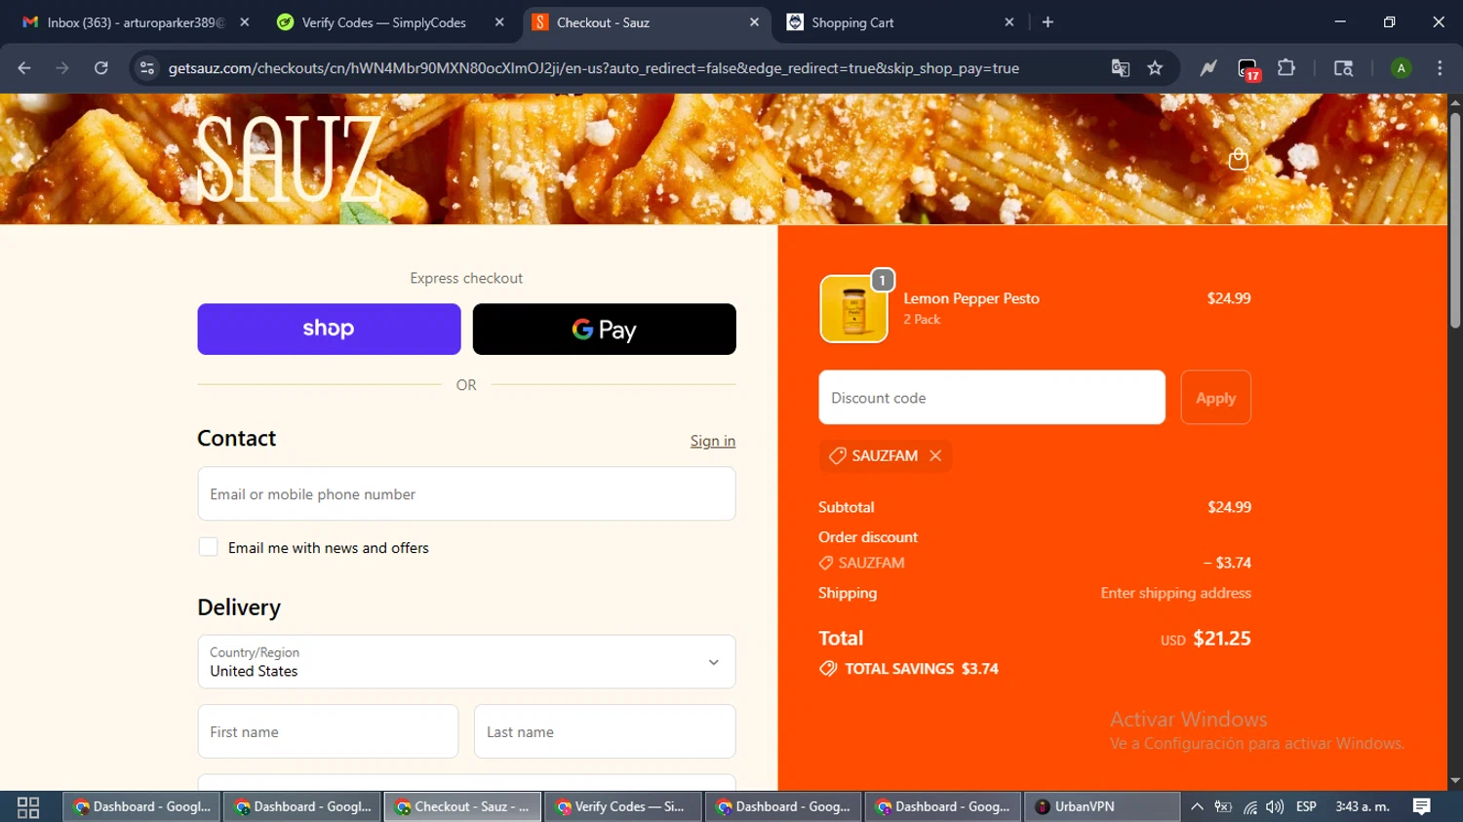This screenshot has width=1463, height=822.
Task: Switch to Verify Codes taskbar window
Action: pyautogui.click(x=621, y=806)
